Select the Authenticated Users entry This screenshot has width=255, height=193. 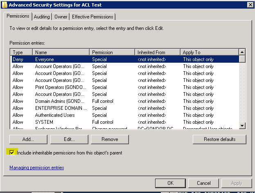coord(61,115)
